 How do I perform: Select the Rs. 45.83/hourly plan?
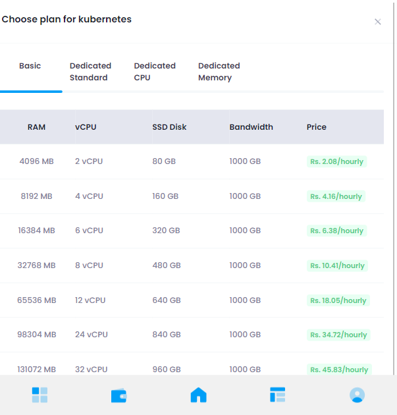click(339, 369)
